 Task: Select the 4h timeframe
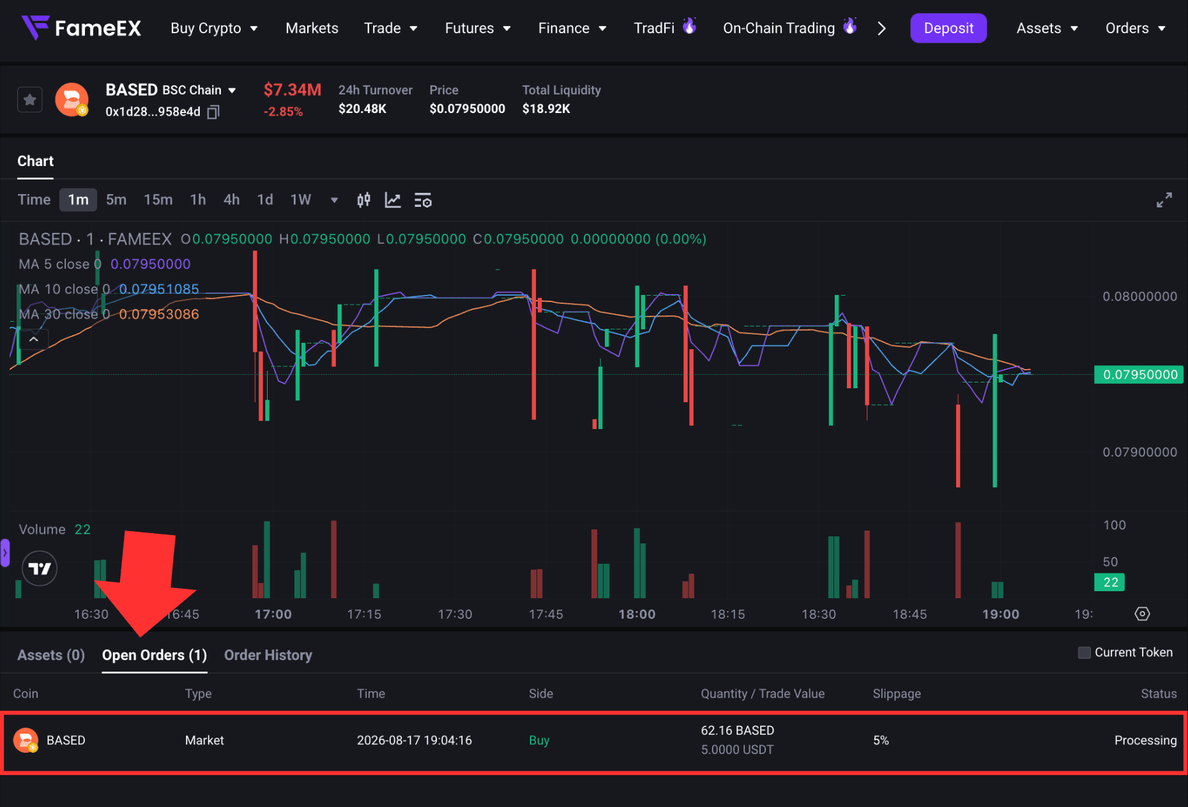232,200
